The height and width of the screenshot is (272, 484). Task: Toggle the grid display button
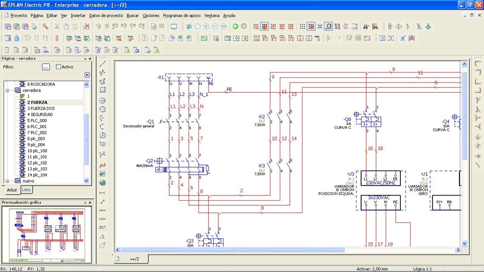pos(302,26)
